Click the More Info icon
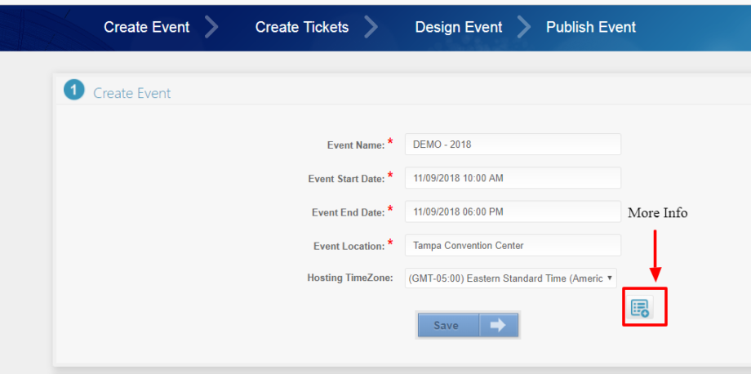The image size is (751, 374). (x=640, y=308)
